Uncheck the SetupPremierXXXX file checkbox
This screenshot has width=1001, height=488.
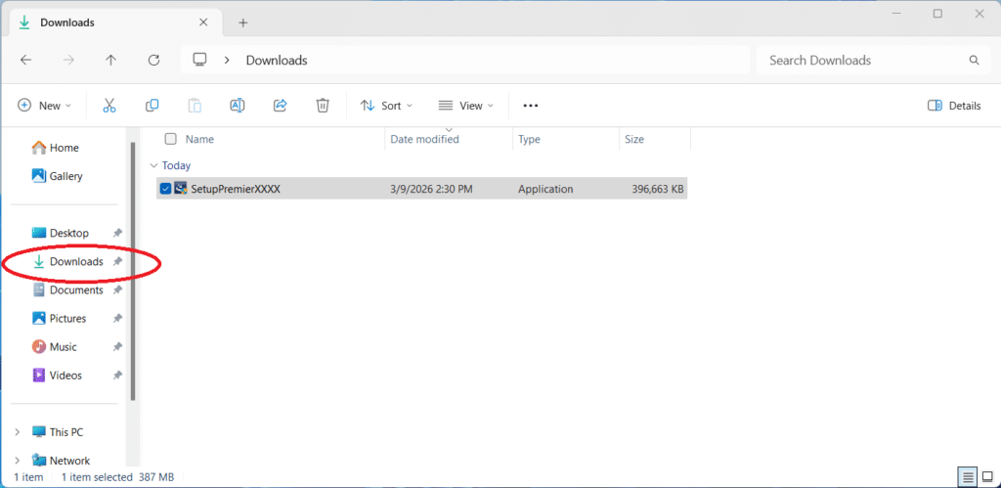click(165, 189)
